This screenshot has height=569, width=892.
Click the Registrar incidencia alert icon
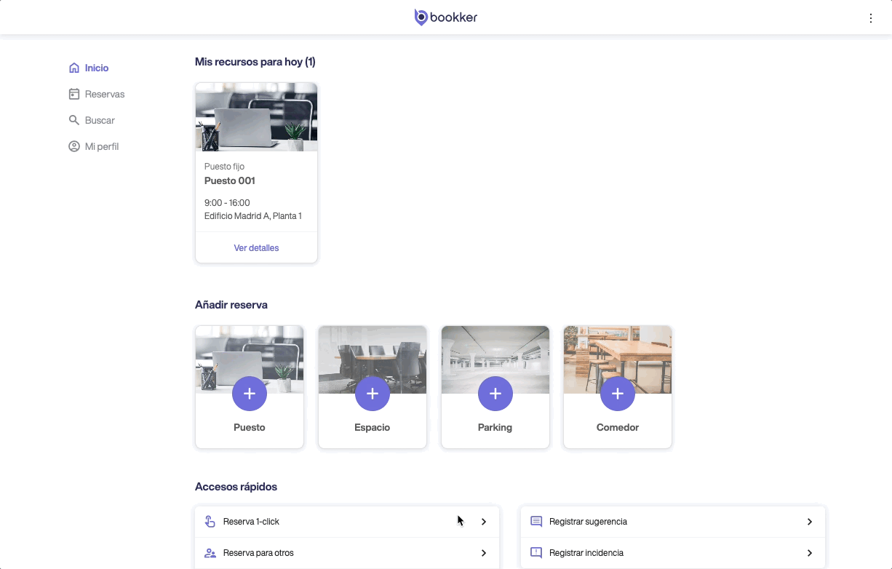[x=536, y=553]
